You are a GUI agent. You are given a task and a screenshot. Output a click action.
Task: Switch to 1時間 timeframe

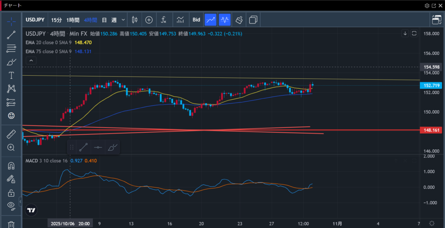pyautogui.click(x=73, y=20)
